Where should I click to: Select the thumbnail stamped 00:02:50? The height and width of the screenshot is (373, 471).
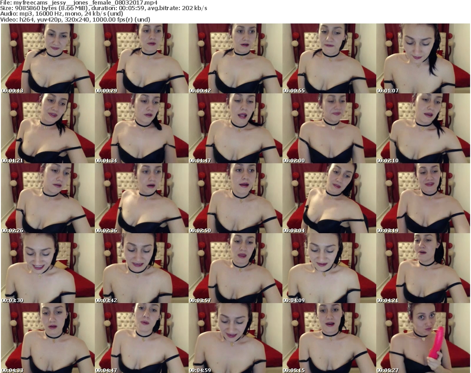coord(235,199)
